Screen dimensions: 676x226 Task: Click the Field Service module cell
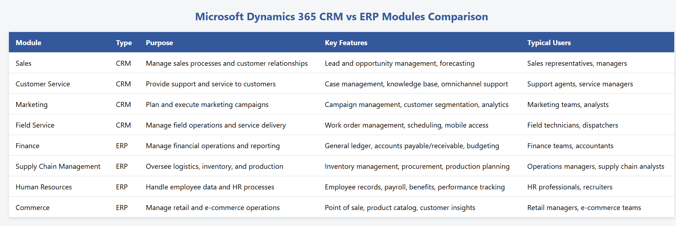(35, 125)
